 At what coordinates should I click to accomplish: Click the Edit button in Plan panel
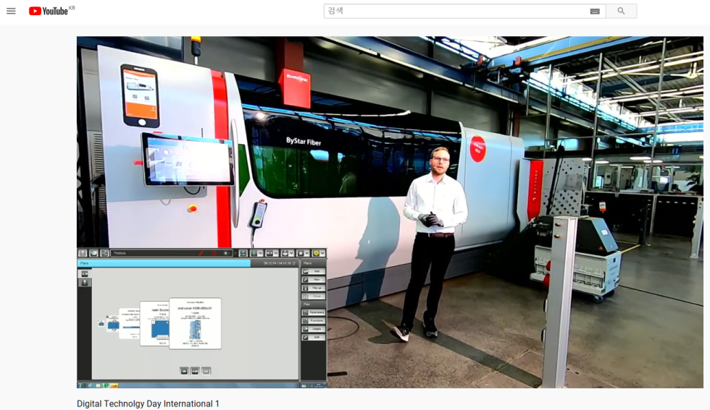coord(313,337)
